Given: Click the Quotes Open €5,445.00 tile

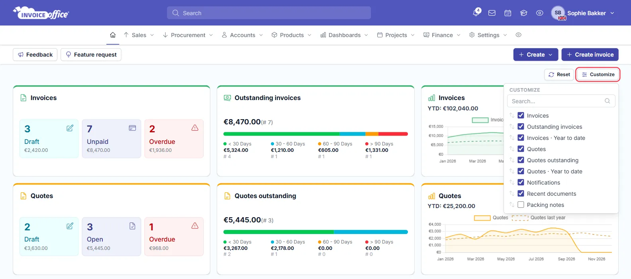Looking at the screenshot, I should (x=112, y=237).
